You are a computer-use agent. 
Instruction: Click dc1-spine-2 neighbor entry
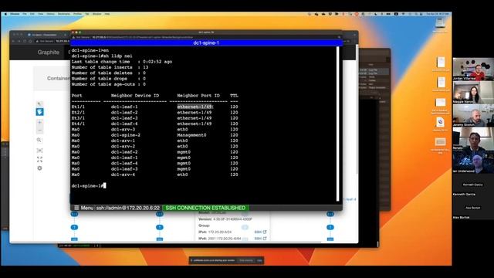[125, 135]
